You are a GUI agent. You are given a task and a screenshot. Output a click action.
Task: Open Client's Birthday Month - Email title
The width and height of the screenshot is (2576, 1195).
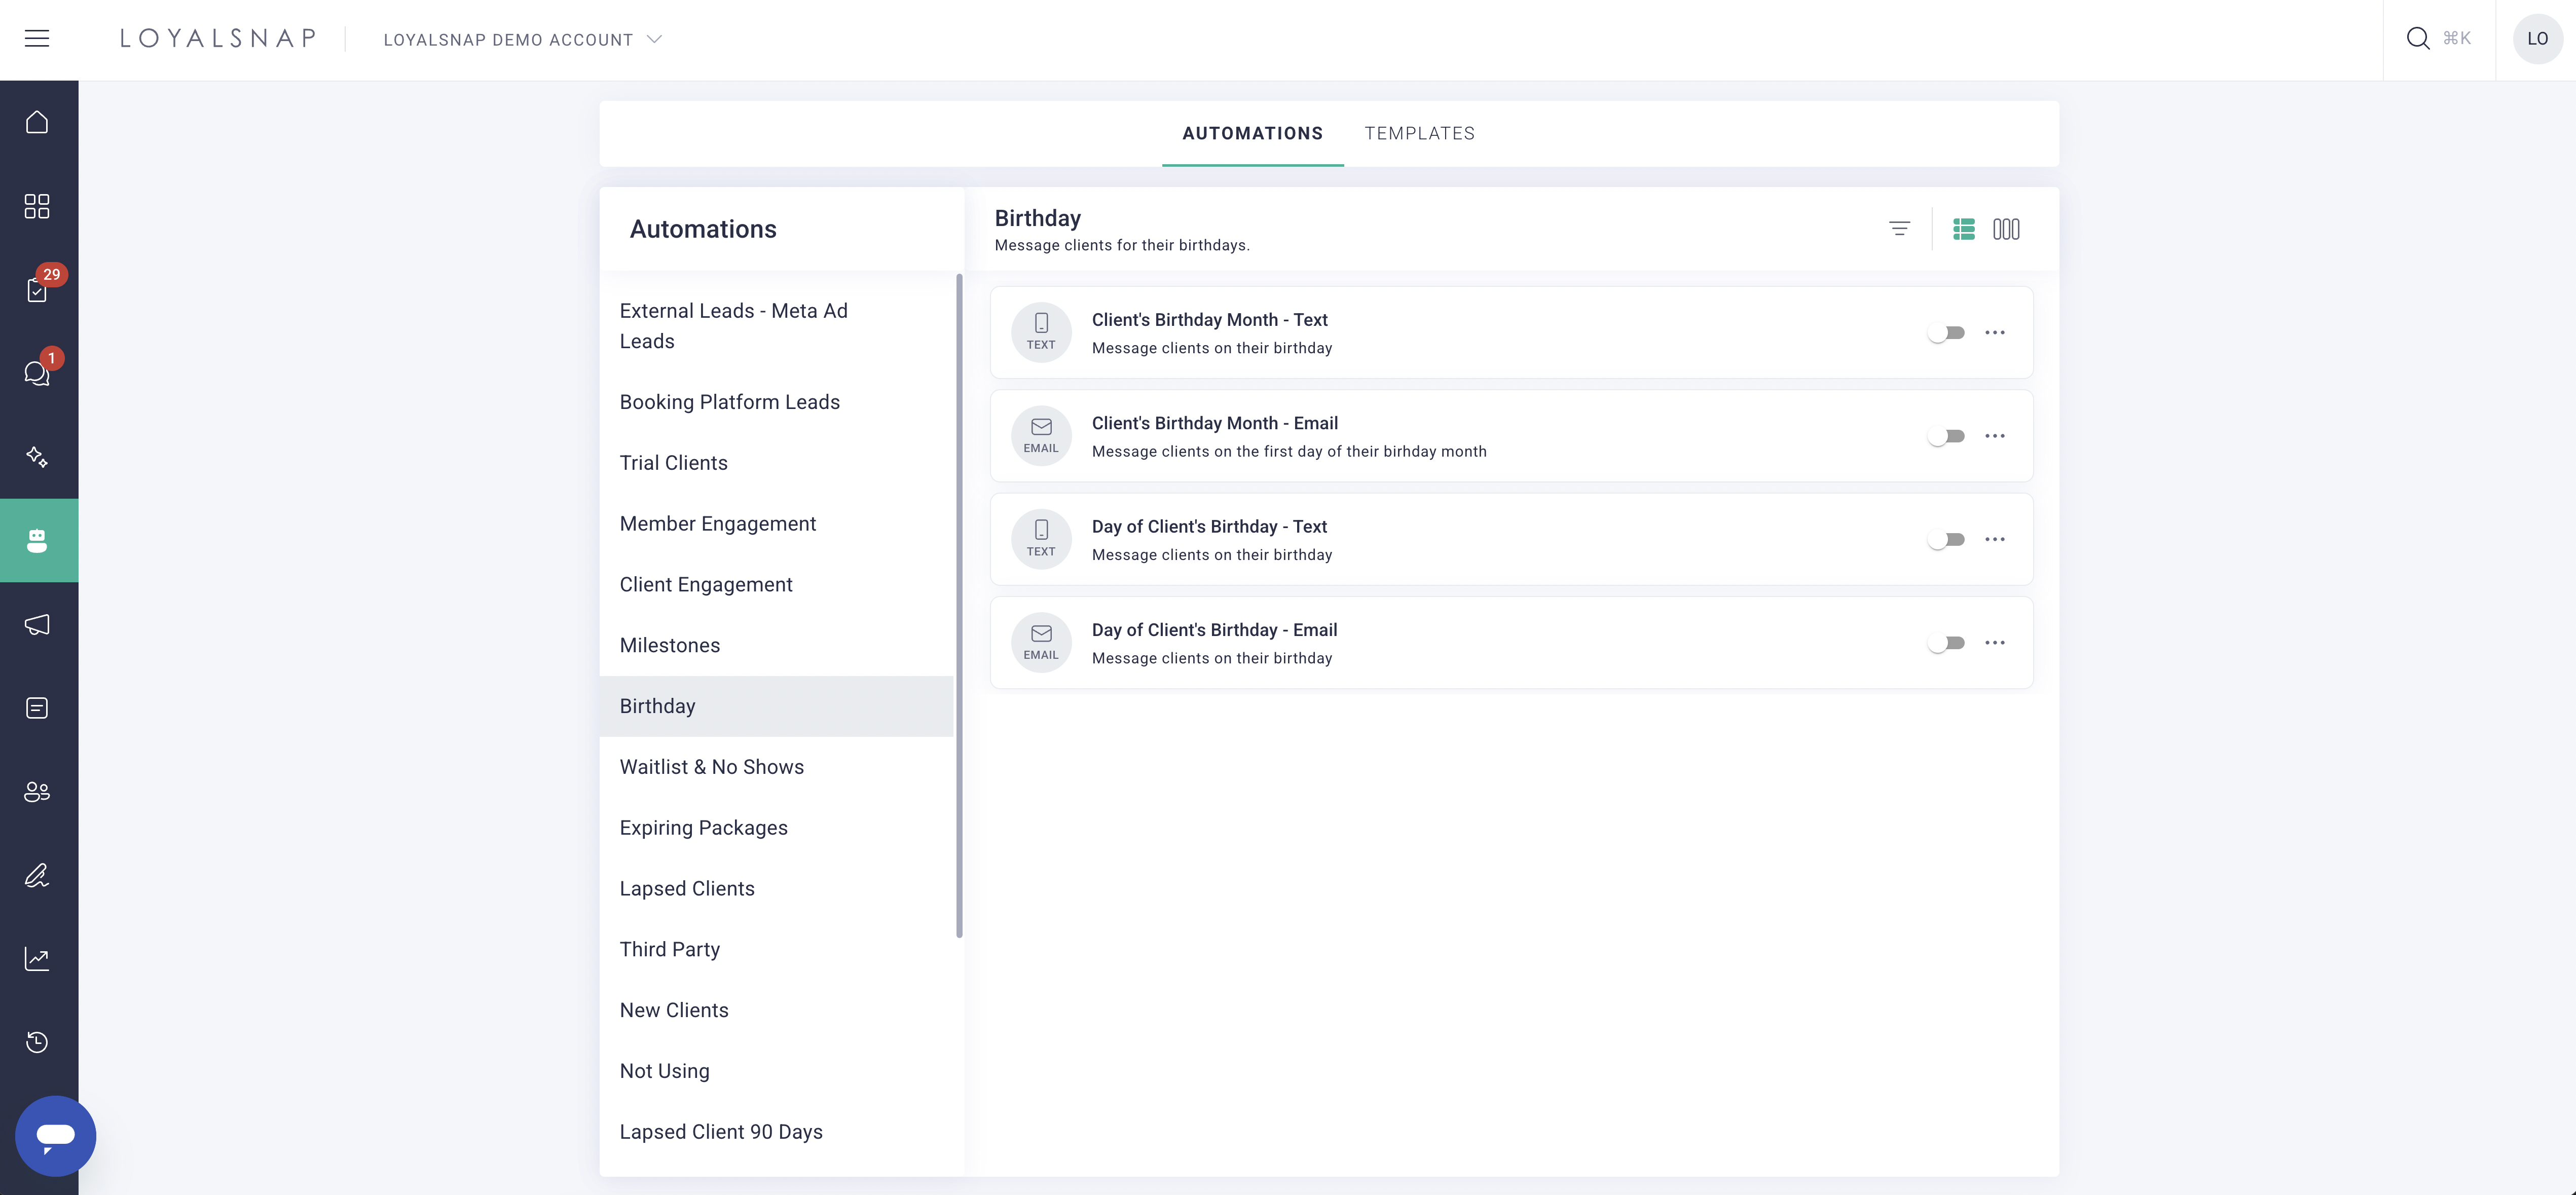tap(1214, 423)
